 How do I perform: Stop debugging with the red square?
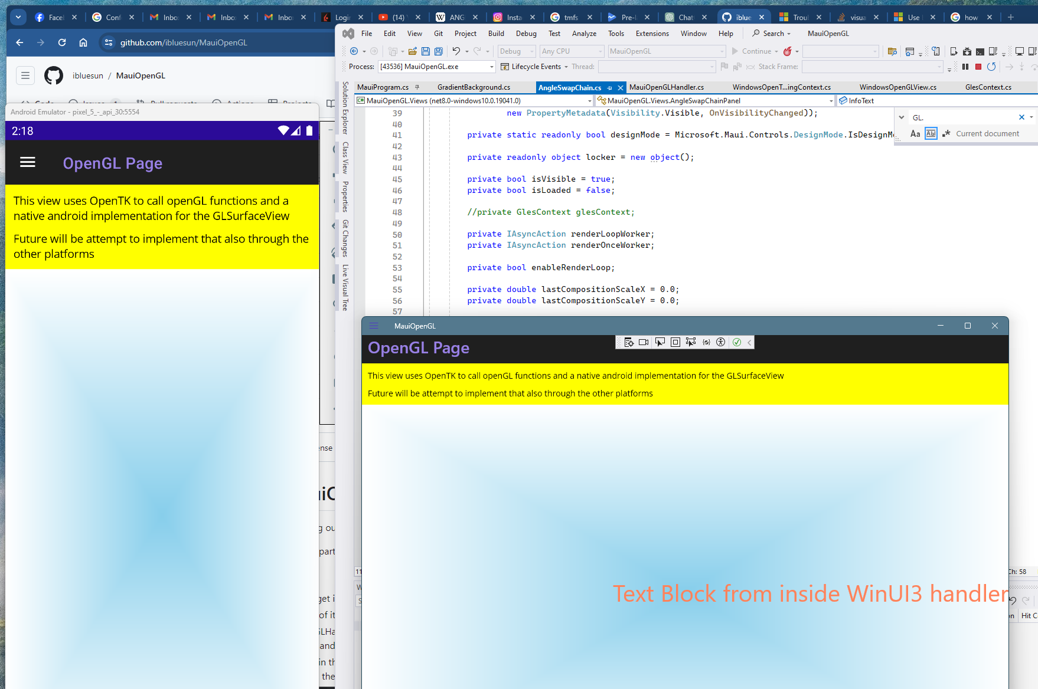coord(978,67)
